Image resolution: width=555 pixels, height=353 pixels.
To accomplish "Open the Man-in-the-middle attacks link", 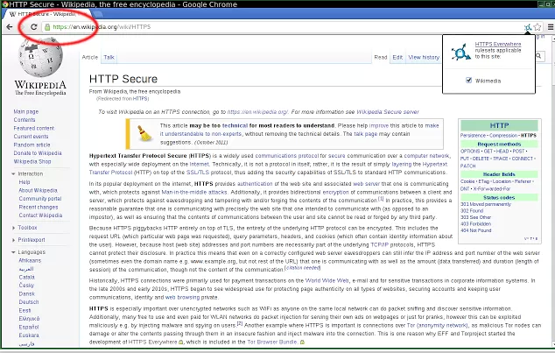I will coord(194,192).
